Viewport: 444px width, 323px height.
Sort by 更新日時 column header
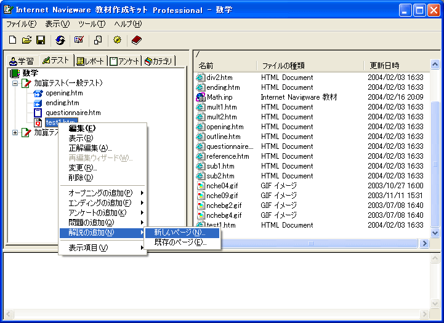point(397,66)
